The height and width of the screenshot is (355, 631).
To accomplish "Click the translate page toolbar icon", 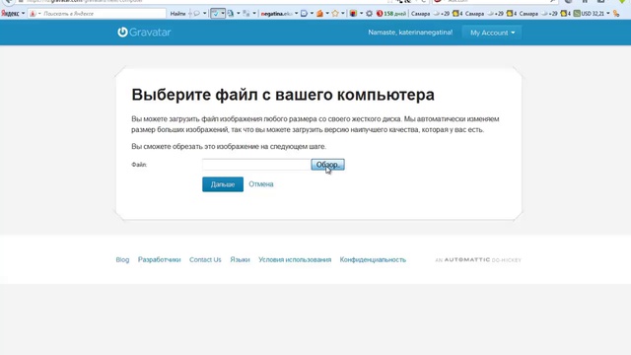I will tap(231, 14).
